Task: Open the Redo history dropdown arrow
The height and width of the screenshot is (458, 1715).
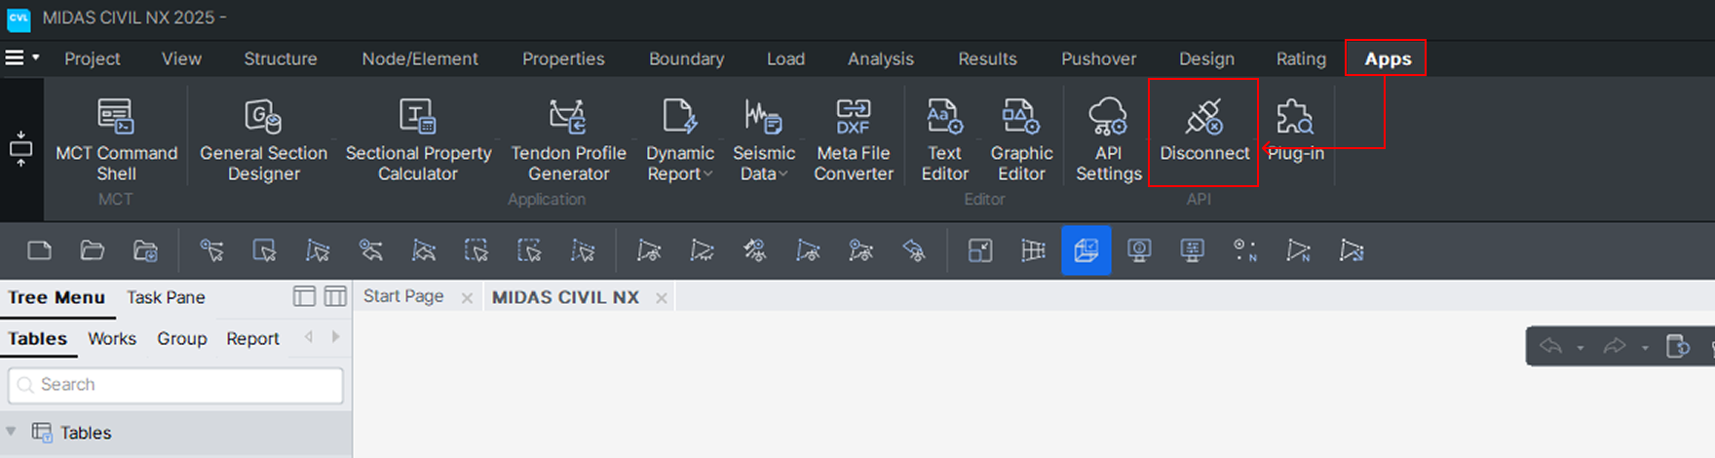Action: 1645,347
